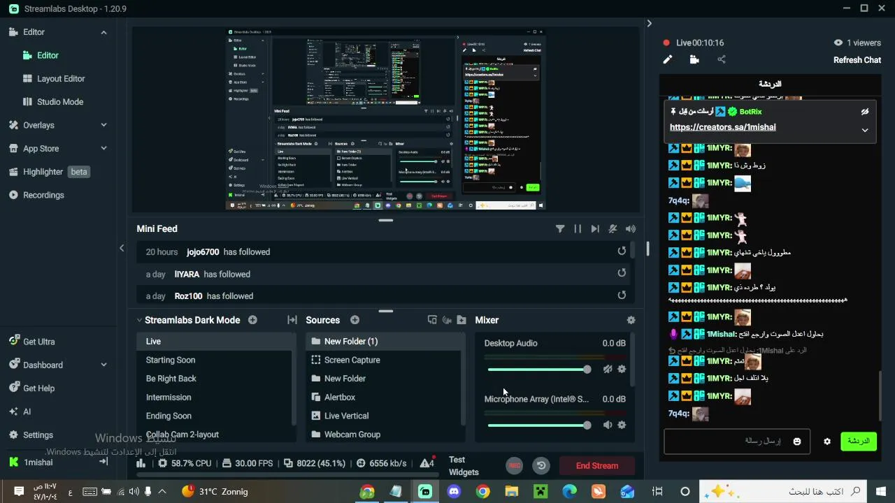This screenshot has width=895, height=503.
Task: Expand the App Store menu
Action: pos(103,148)
